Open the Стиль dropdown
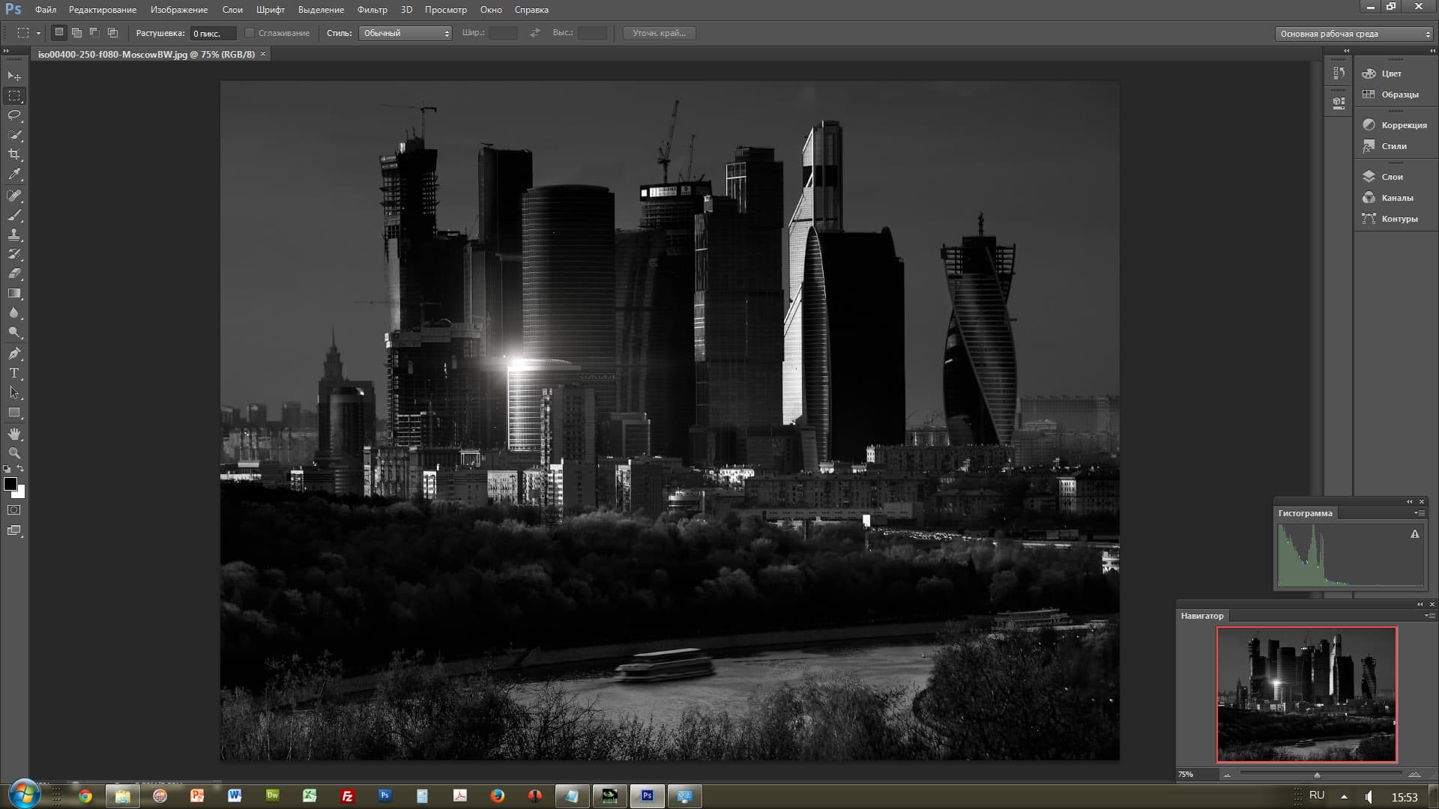 click(x=405, y=33)
